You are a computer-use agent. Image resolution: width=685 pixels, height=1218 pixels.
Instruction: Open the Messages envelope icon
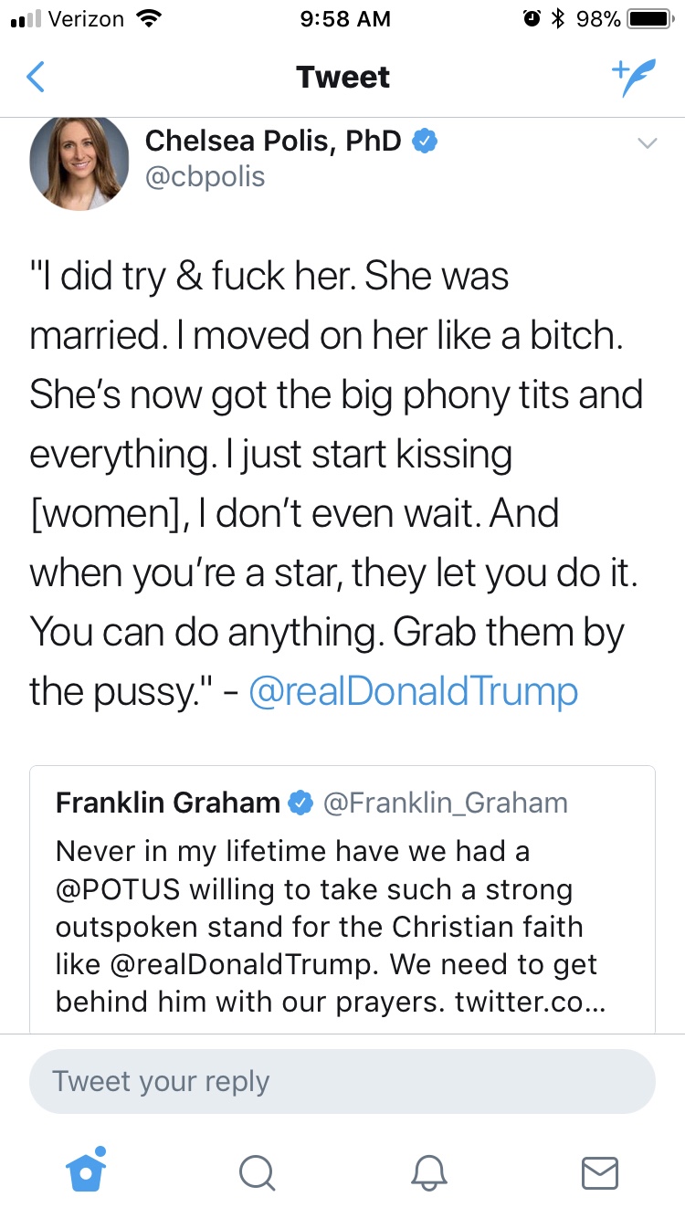[x=600, y=1172]
